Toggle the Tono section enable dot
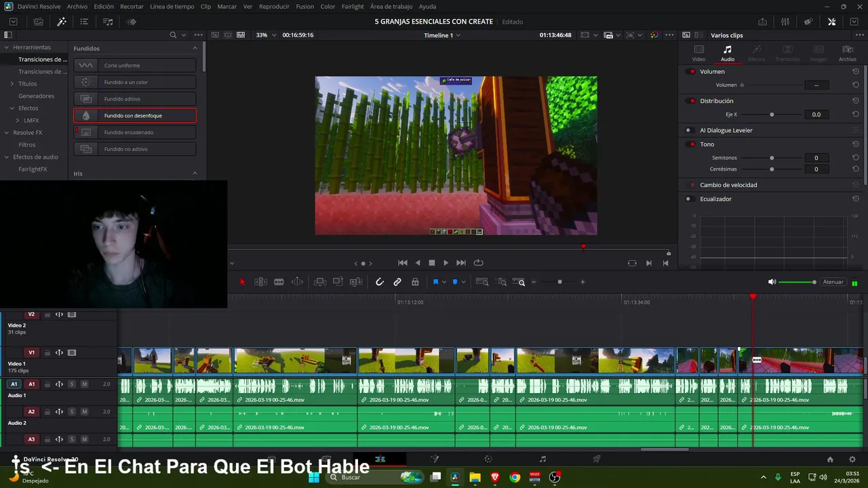 point(692,144)
